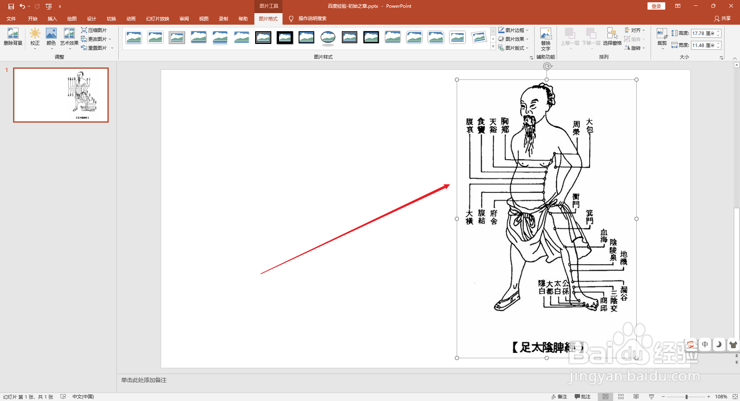Select slide 1 thumbnail

point(61,95)
